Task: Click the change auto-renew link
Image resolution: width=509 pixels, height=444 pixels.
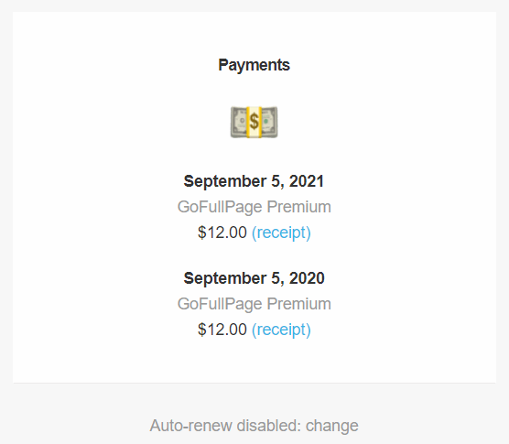Action: 331,426
